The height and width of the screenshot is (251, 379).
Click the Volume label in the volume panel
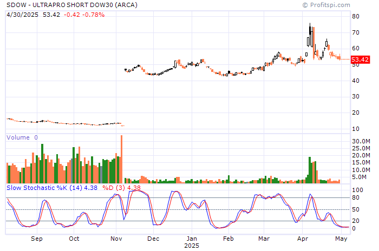click(18, 137)
